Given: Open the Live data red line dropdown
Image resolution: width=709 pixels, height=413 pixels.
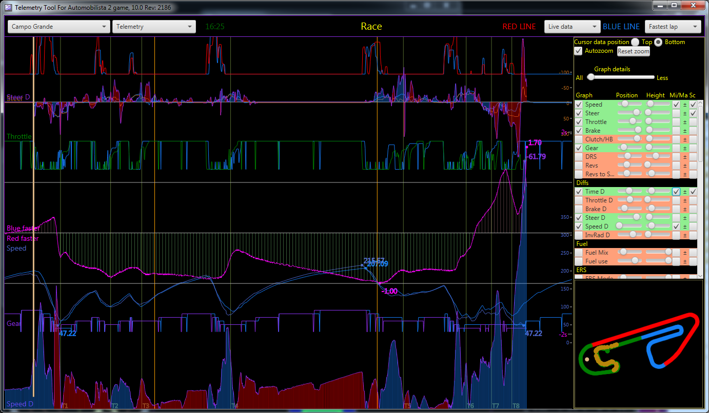Looking at the screenshot, I should pyautogui.click(x=572, y=27).
